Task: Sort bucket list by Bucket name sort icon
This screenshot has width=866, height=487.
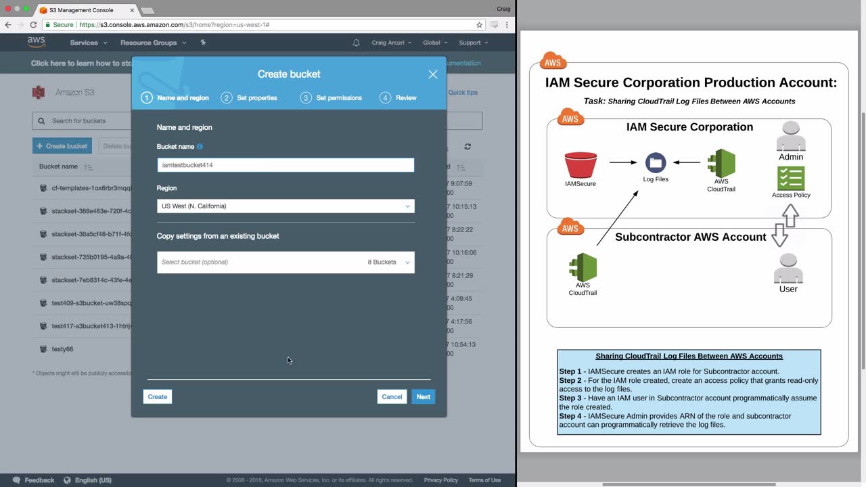Action: [x=89, y=166]
